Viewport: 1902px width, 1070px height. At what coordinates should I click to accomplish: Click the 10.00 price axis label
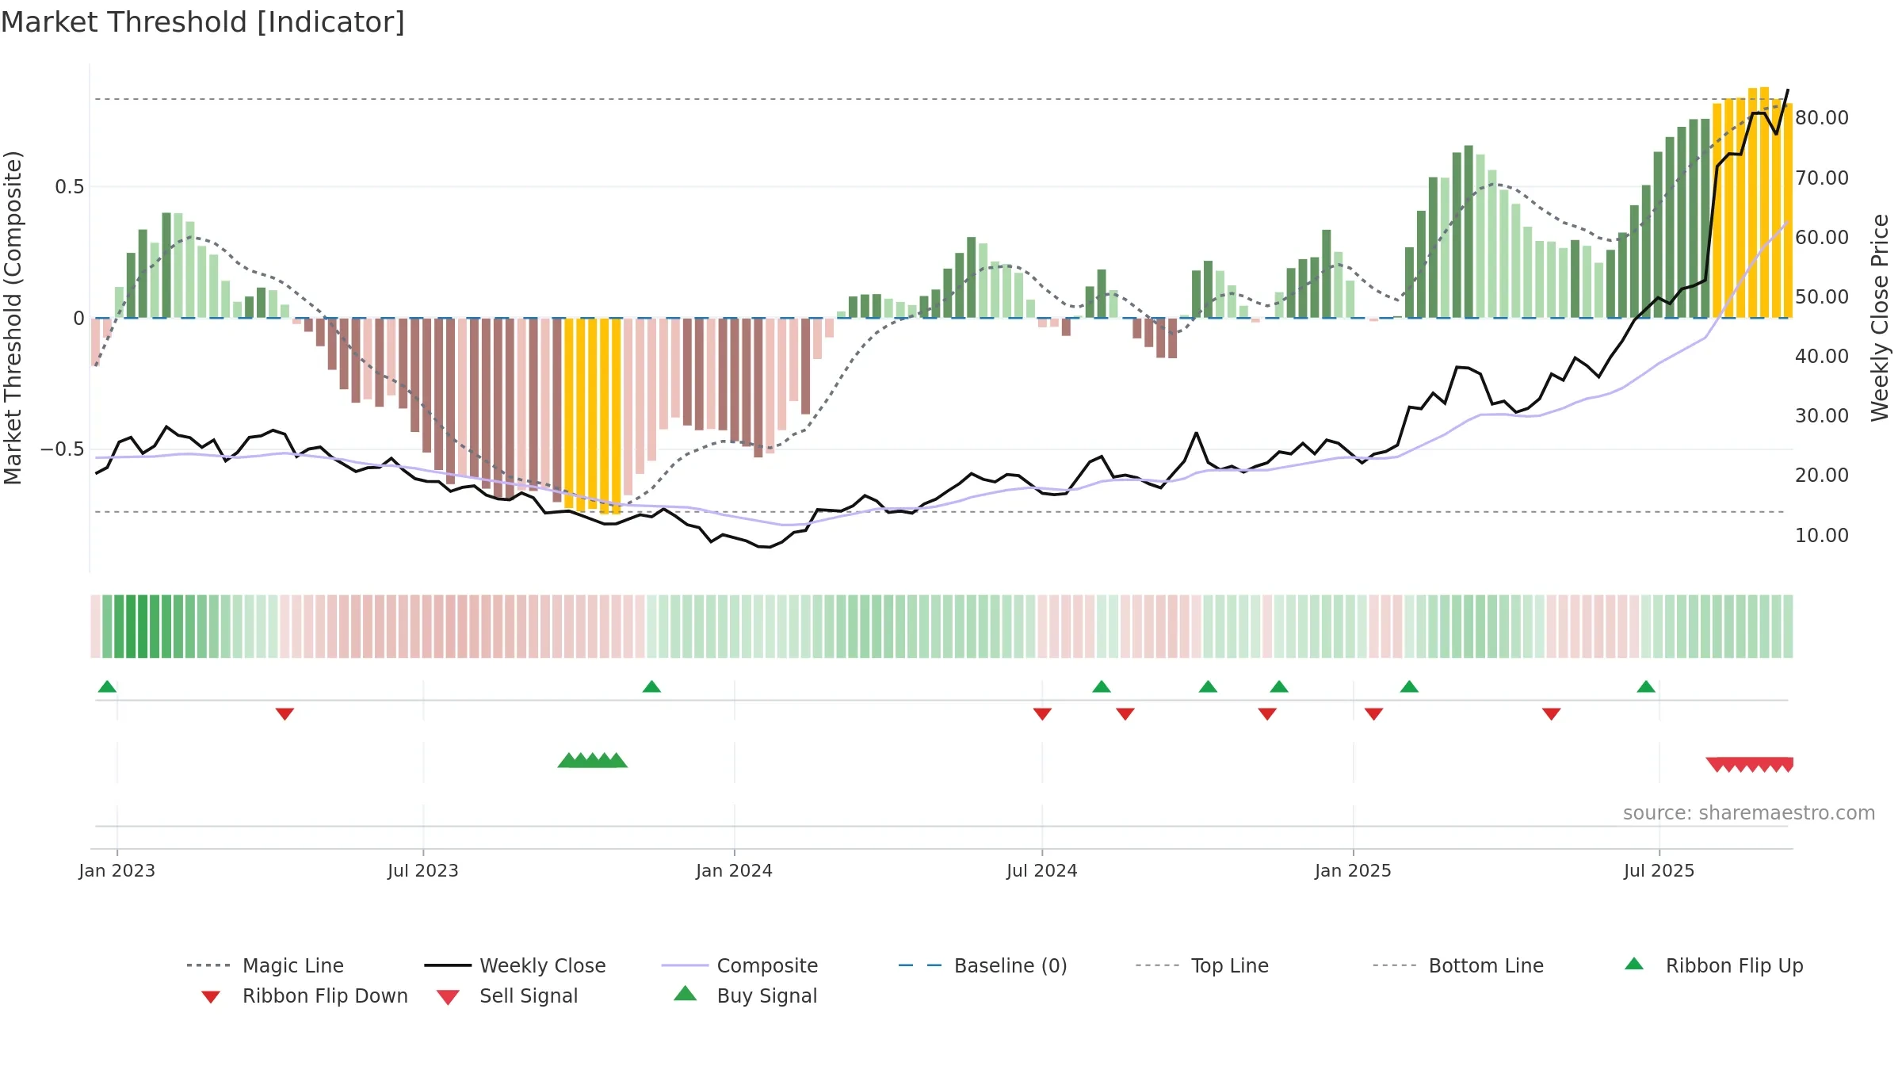coord(1822,536)
